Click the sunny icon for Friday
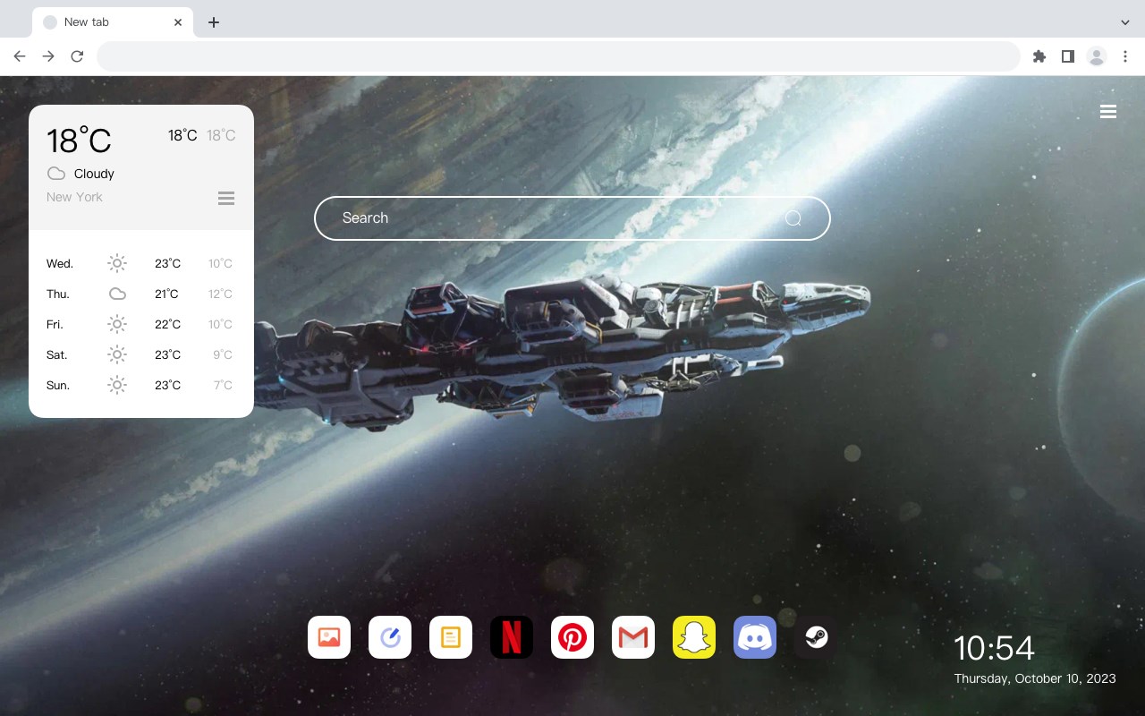The width and height of the screenshot is (1145, 716). pyautogui.click(x=117, y=324)
